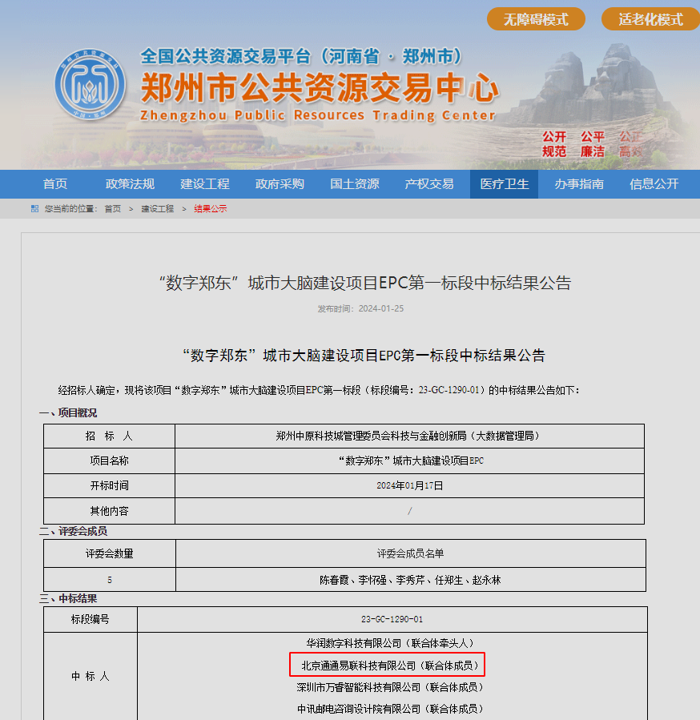This screenshot has width=700, height=720.
Task: Click the site title 郑州市公共资源交易中心
Action: (319, 87)
